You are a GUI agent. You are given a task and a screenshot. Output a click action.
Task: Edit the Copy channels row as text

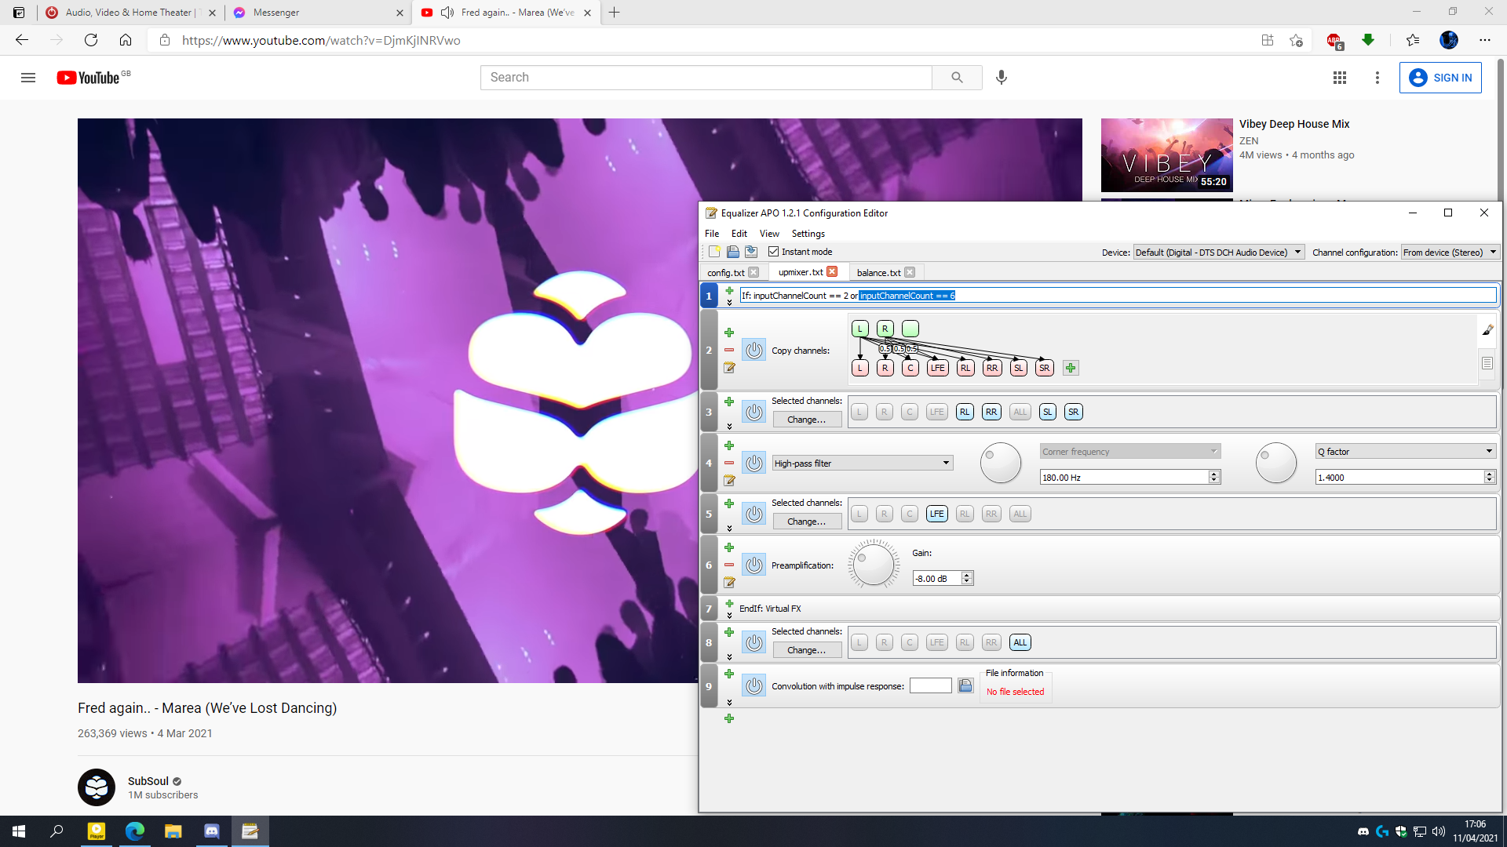pos(729,368)
